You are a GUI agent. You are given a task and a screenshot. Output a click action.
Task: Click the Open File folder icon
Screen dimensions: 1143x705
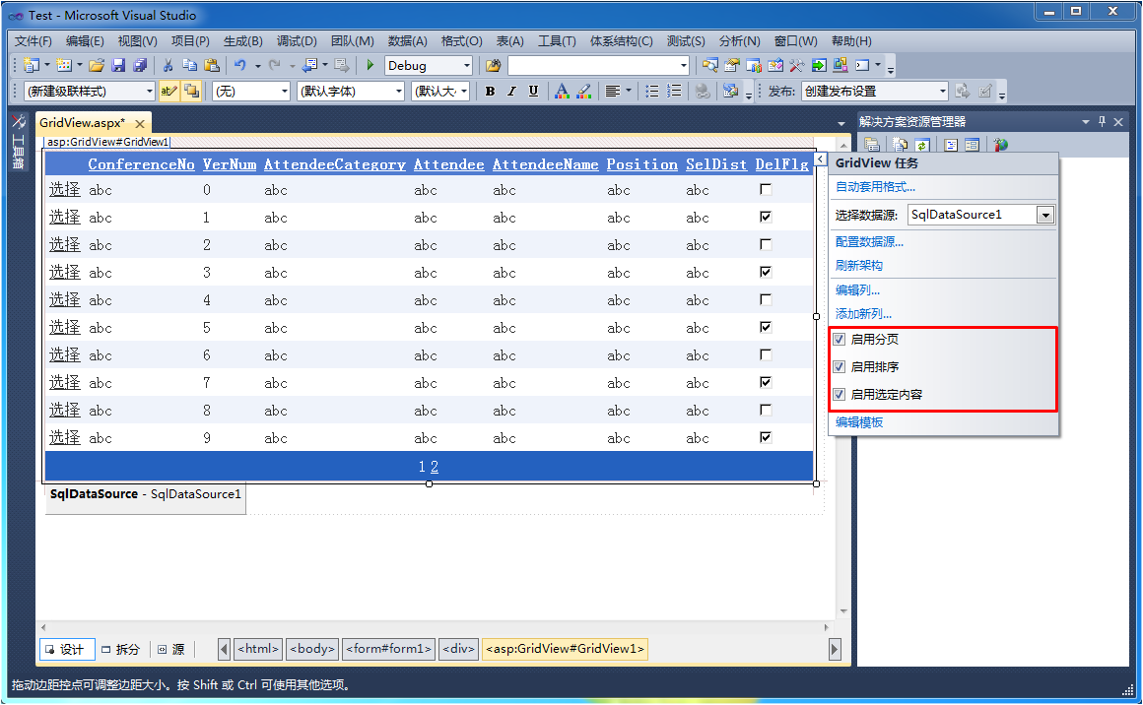pyautogui.click(x=97, y=66)
